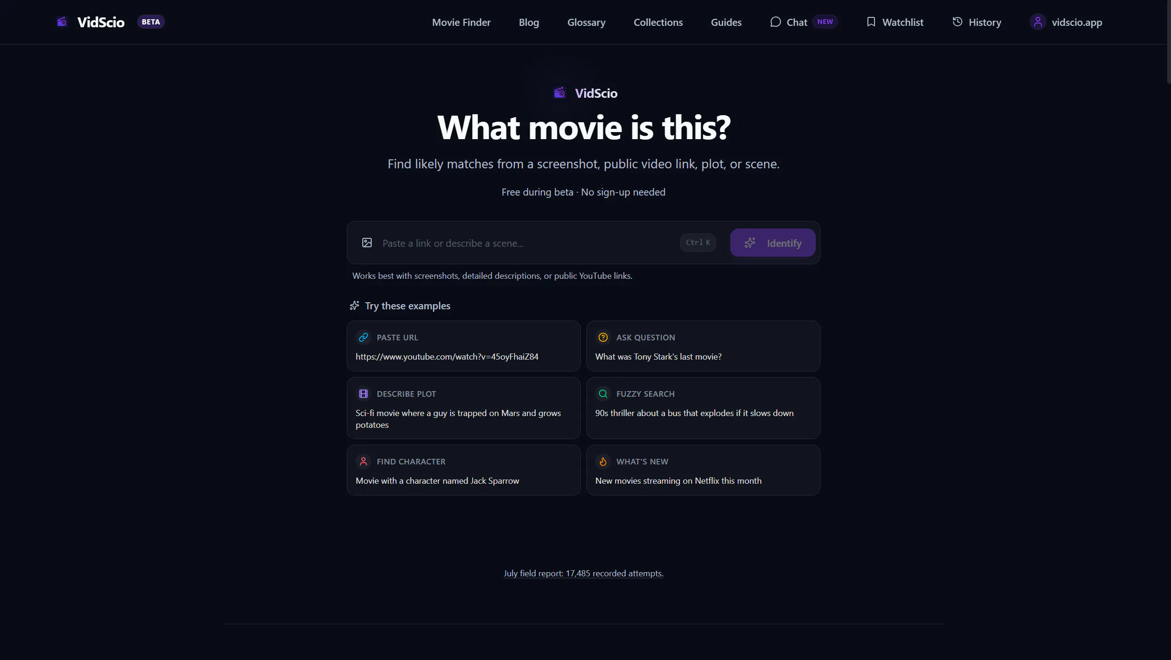
Task: Click the VidScio clapperboard logo icon in header
Action: click(x=62, y=22)
